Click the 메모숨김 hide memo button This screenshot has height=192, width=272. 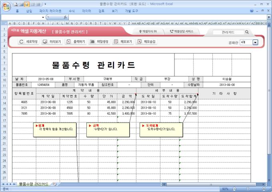pos(146,42)
